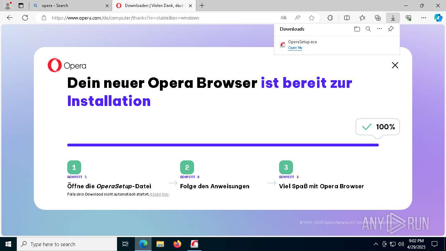Close the Opera installation dialog
The image size is (446, 251).
coord(395,65)
